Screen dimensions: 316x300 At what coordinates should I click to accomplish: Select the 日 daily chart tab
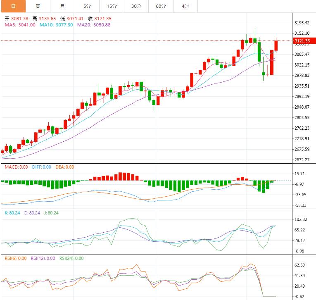point(13,6)
